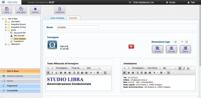Toggle bold in Testo Affiancato editor
Image resolution: width=201 pixels, height=98 pixels.
pyautogui.click(x=48, y=73)
